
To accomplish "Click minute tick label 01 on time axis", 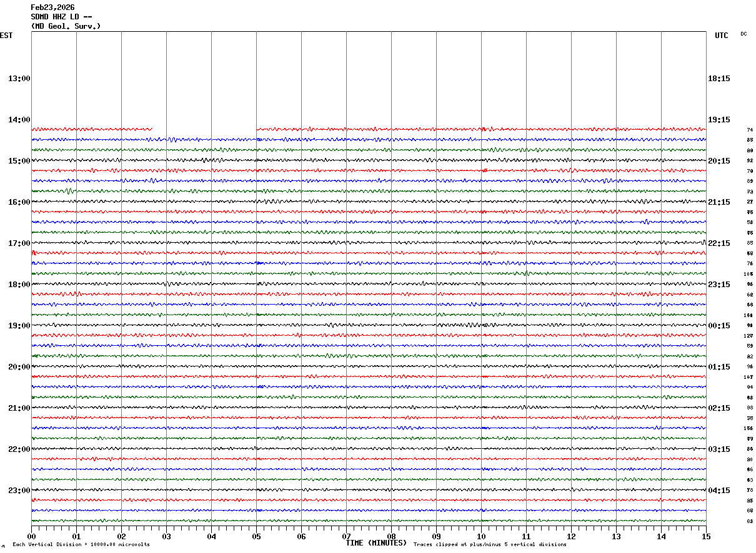I will 76,536.
